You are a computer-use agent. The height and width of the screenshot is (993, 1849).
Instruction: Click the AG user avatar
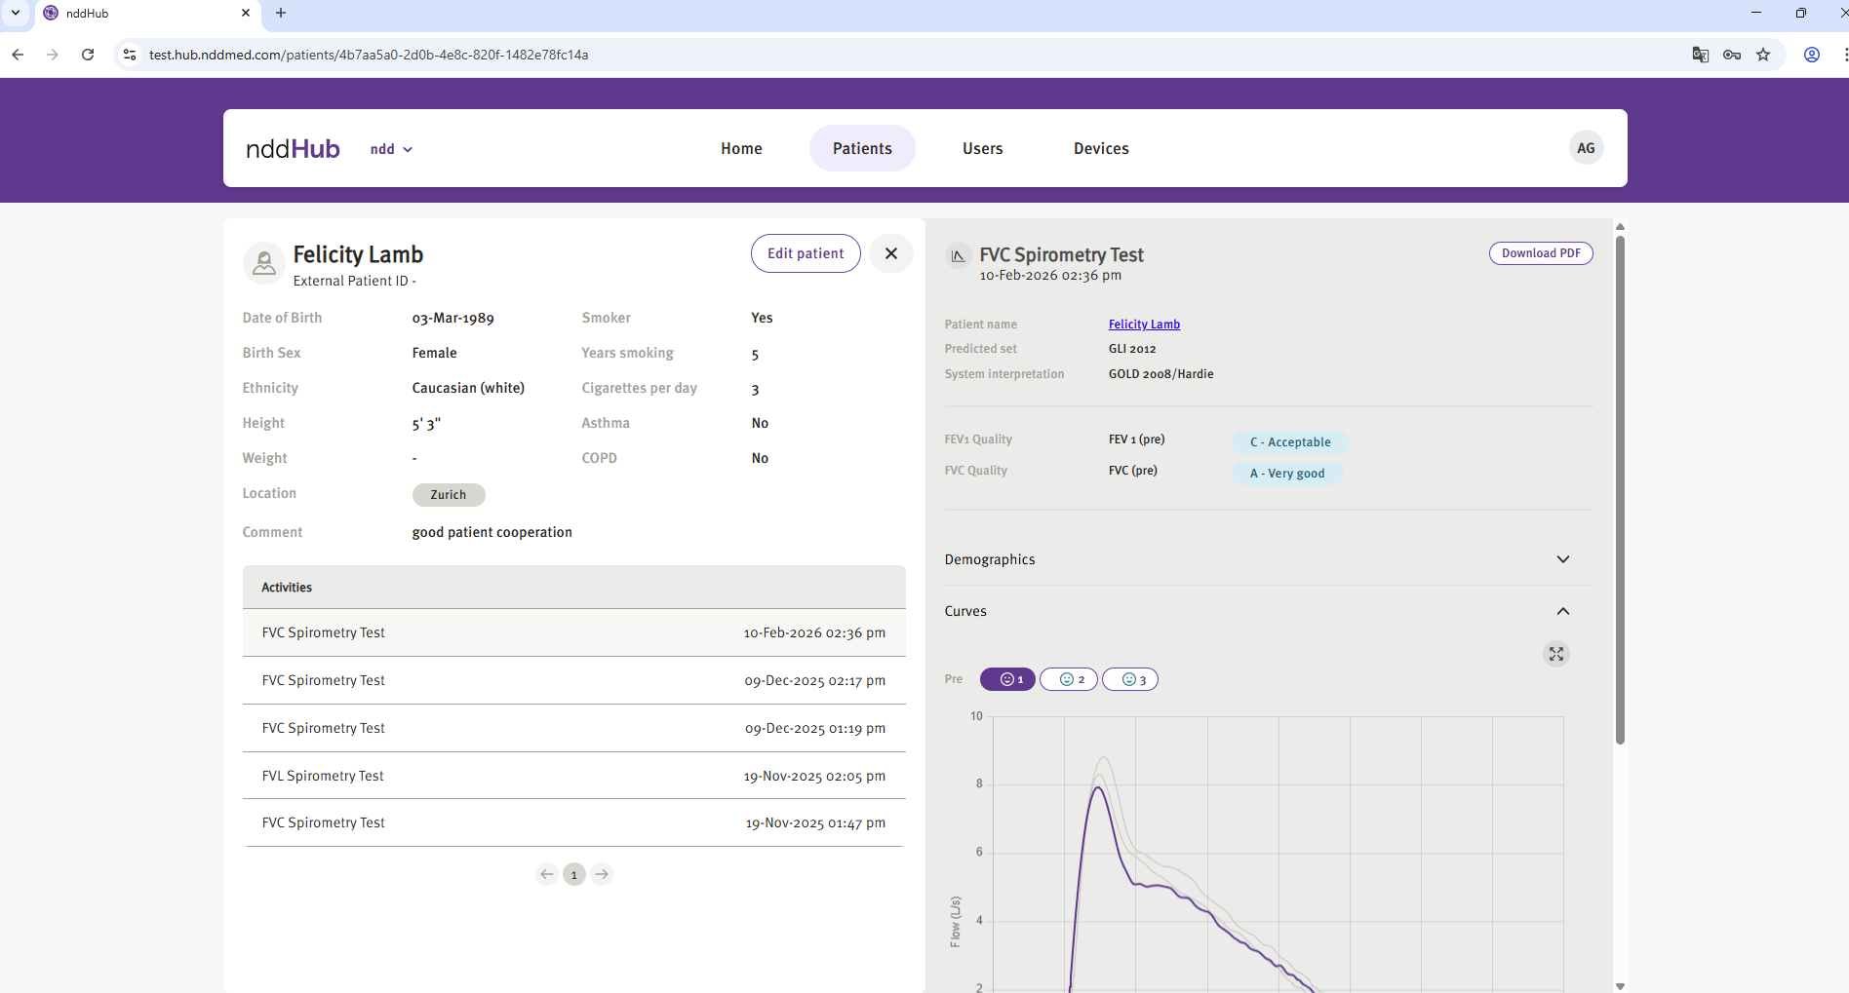coord(1586,148)
